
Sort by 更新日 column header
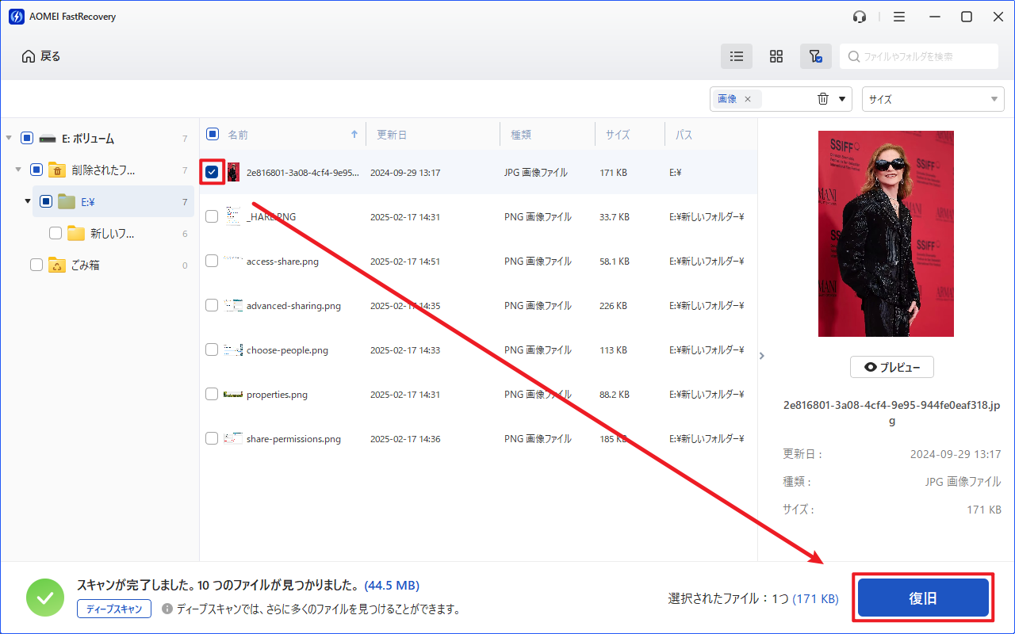click(392, 135)
